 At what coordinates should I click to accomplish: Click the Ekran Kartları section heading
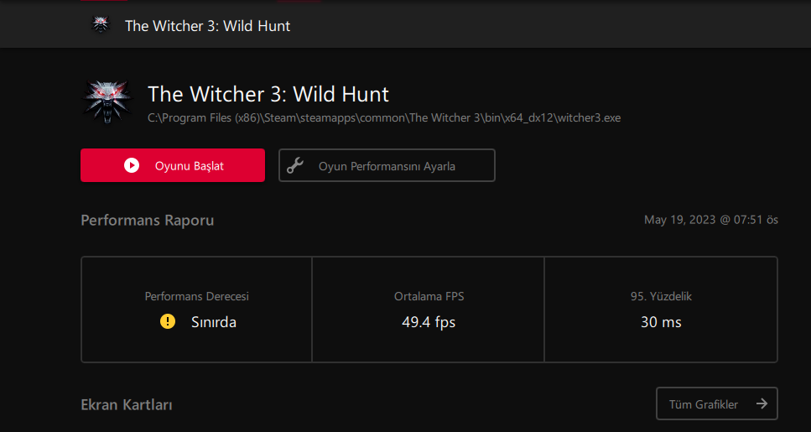coord(127,404)
